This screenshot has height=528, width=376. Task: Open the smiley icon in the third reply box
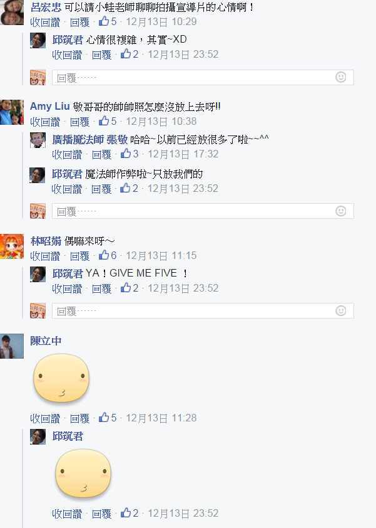[341, 310]
